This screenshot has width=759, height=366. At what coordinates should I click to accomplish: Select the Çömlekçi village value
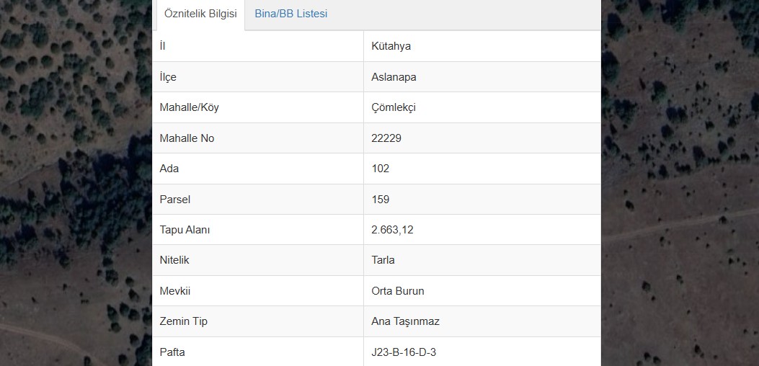[x=394, y=107]
